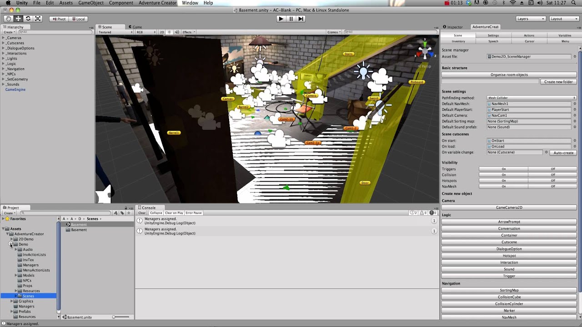582x327 pixels.
Task: Click the Asset file object picker circle
Action: 575,57
